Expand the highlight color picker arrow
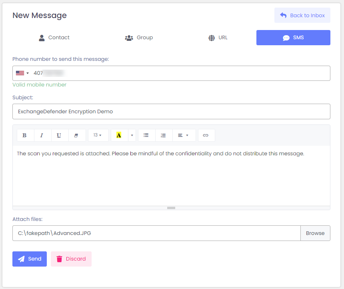 click(132, 135)
